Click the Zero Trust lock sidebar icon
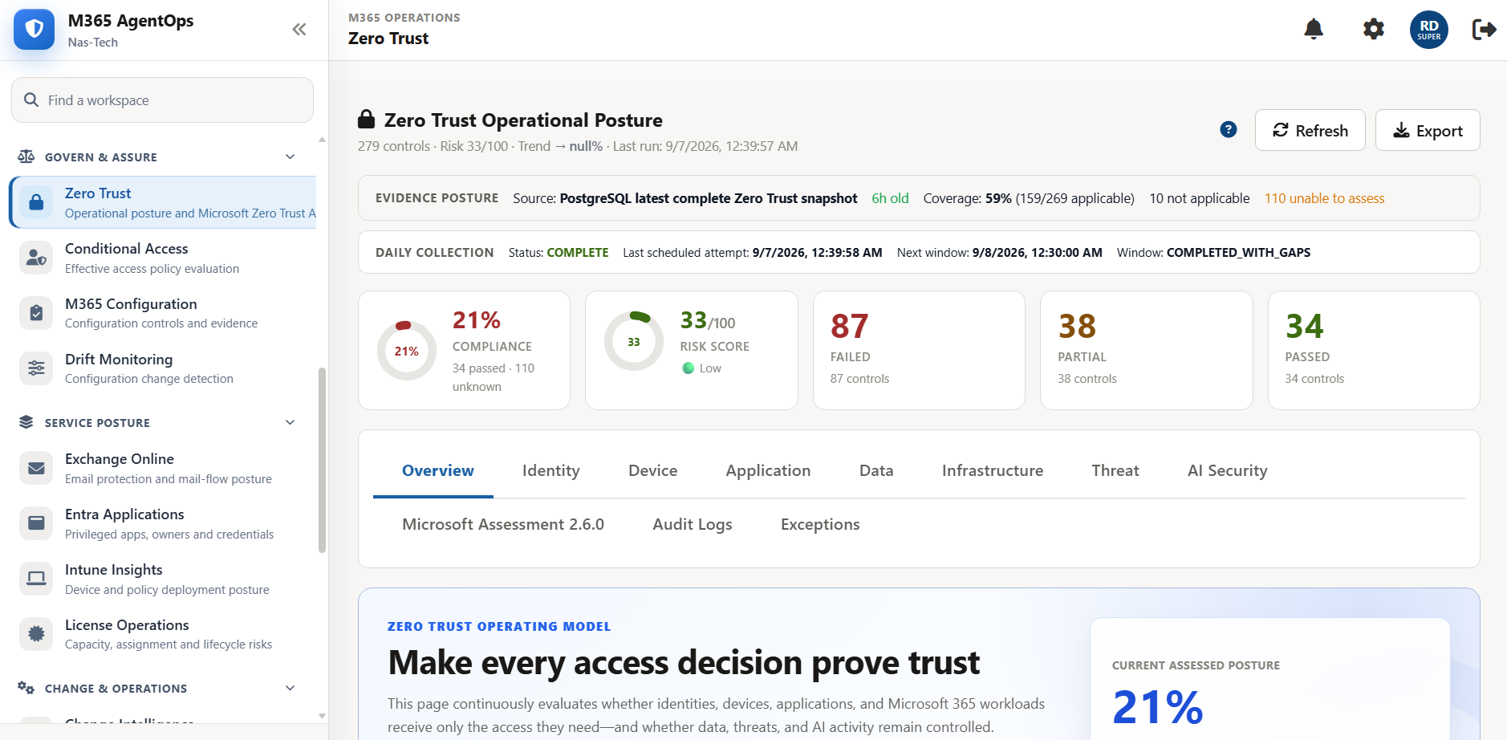The image size is (1507, 740). [36, 202]
